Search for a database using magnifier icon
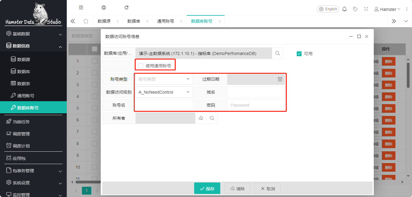The width and height of the screenshot is (412, 197). pos(278,53)
